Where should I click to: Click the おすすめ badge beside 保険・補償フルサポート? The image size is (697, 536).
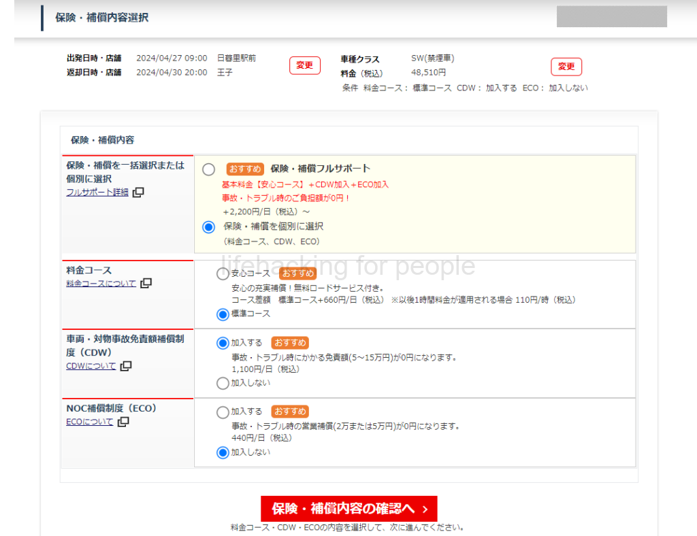(x=245, y=169)
